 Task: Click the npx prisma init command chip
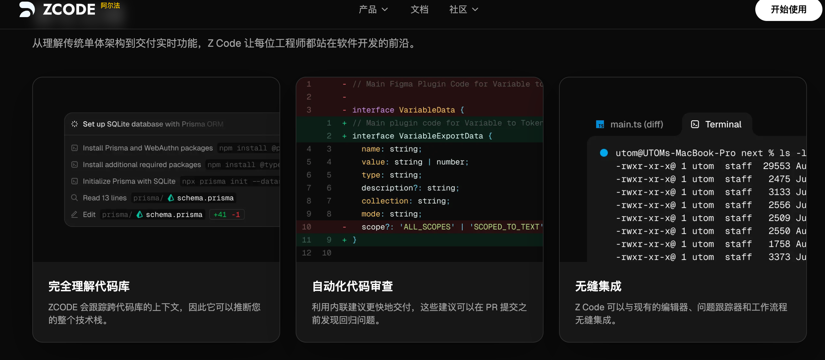[230, 181]
